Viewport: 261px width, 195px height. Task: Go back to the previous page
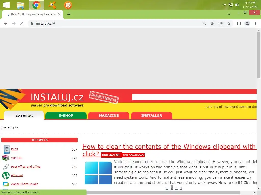coord(6,23)
